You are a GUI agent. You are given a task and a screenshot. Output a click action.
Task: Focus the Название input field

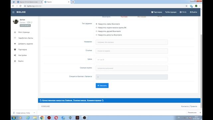[x=132, y=42]
